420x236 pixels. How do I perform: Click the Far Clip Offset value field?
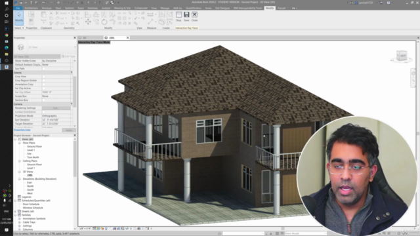click(56, 92)
